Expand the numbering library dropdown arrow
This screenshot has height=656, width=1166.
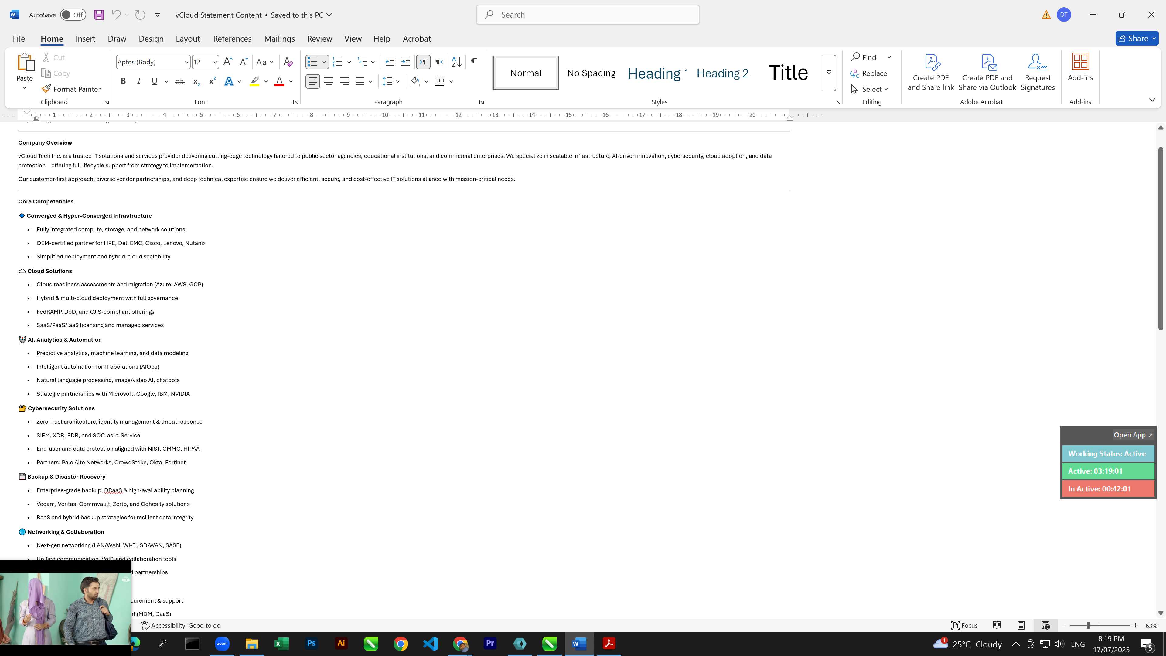tap(349, 62)
